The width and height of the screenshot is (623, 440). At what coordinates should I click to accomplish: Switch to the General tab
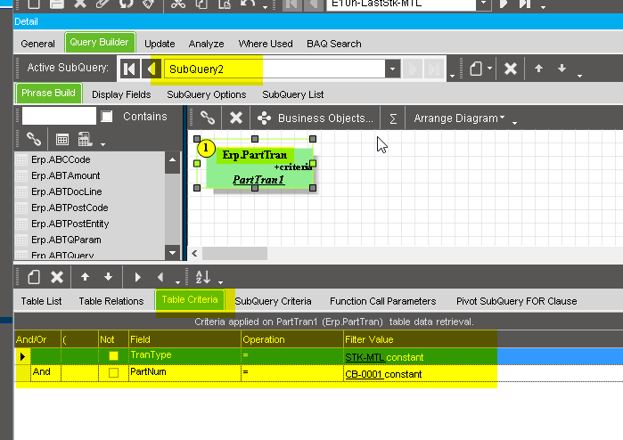[x=37, y=44]
